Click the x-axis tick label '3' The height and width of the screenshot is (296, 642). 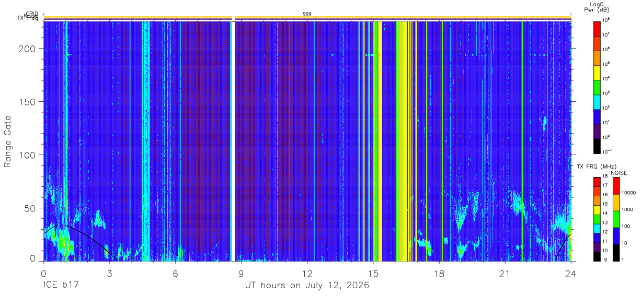109,274
